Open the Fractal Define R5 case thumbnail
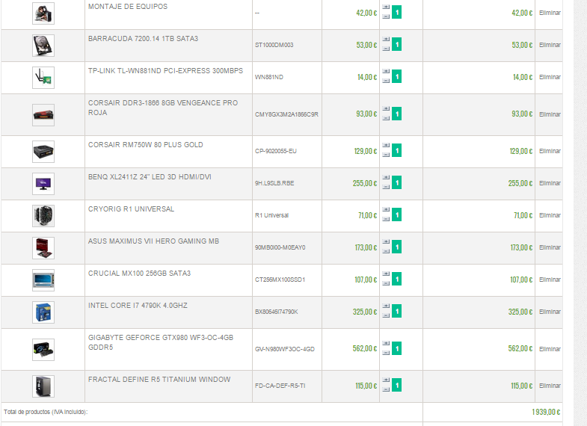The height and width of the screenshot is (426, 587). click(x=43, y=386)
